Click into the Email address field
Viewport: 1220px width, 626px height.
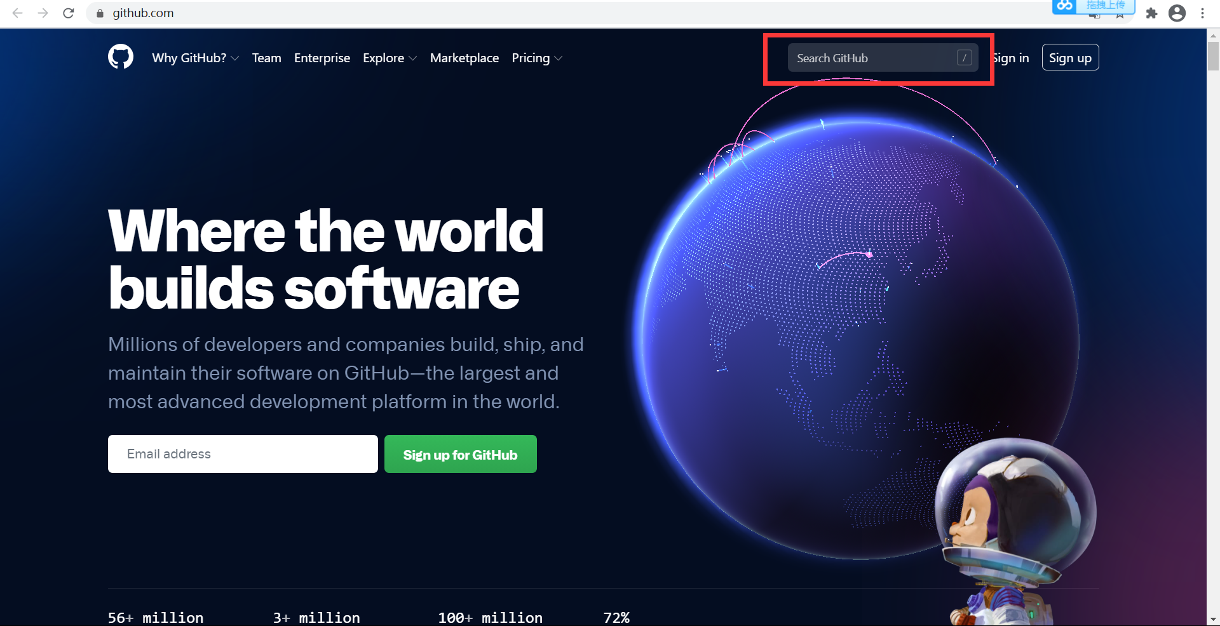pos(243,454)
